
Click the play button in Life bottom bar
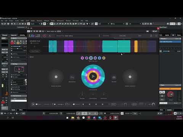point(33,104)
